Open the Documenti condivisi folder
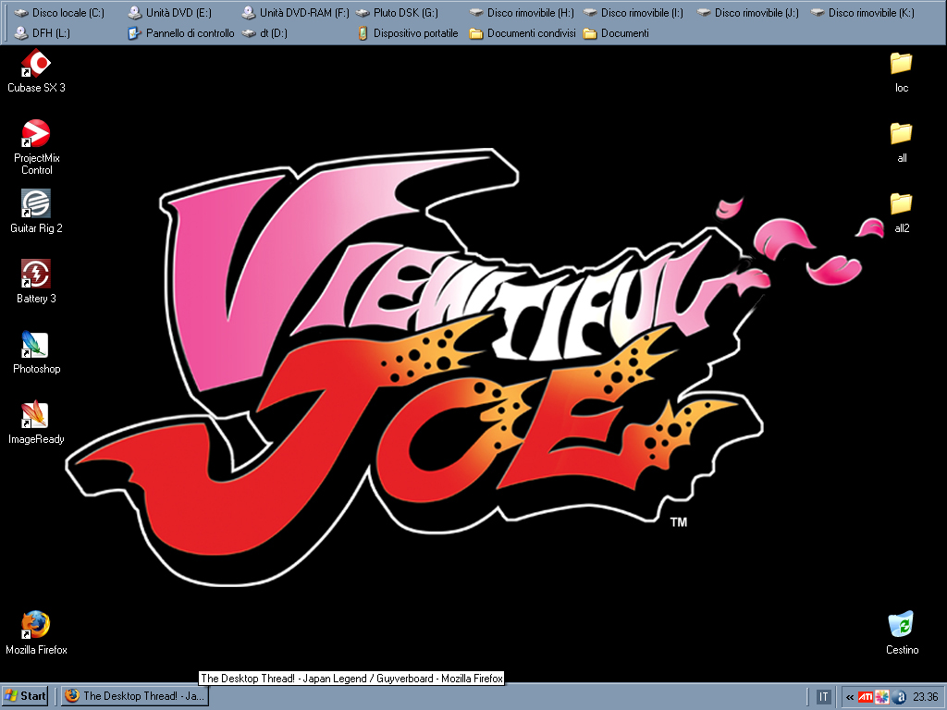947x710 pixels. [523, 33]
